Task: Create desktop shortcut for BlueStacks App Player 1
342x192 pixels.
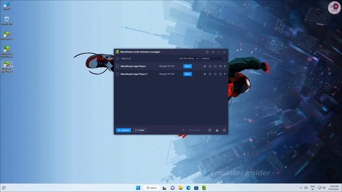Action: tap(210, 74)
